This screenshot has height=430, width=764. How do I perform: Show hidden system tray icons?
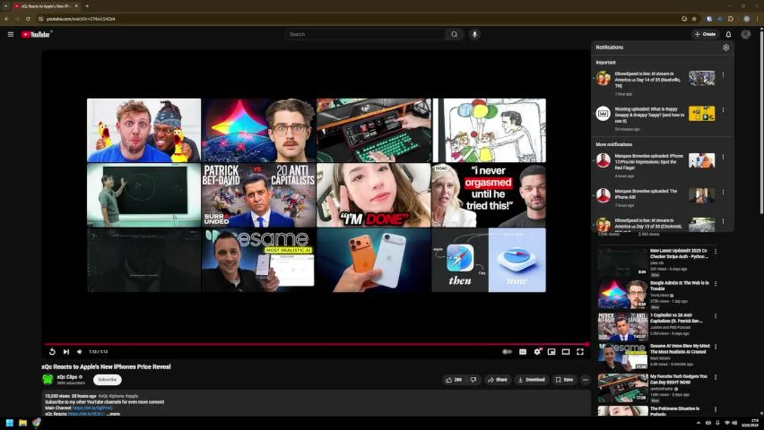698,423
